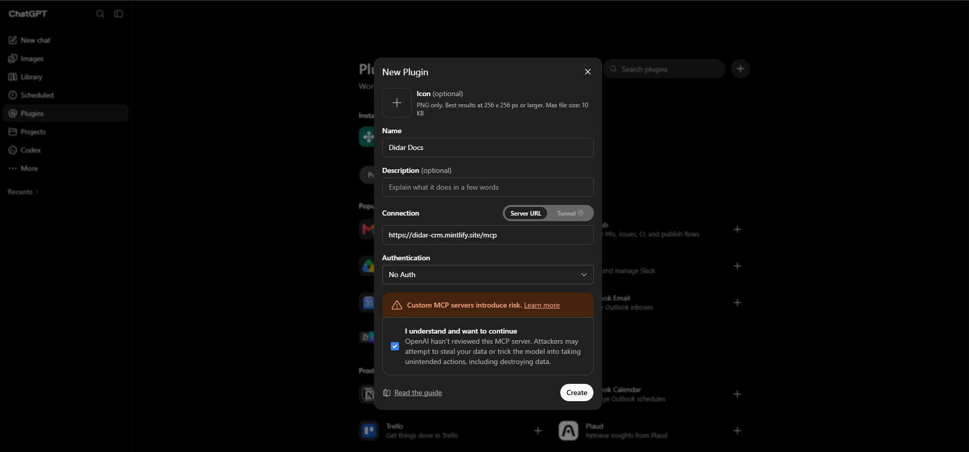Open Codex in sidebar
969x452 pixels.
[65, 150]
